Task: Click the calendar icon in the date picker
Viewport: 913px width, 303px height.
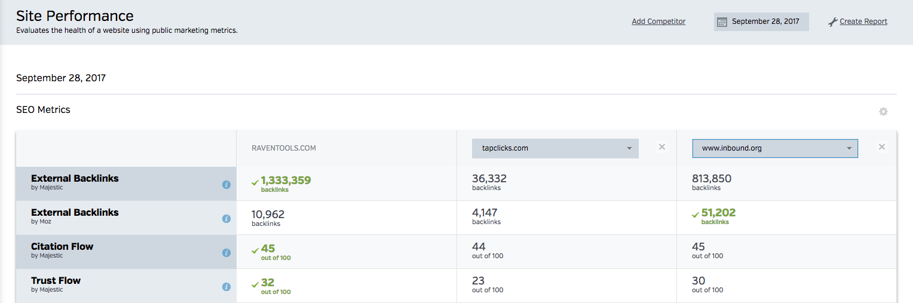Action: [x=722, y=22]
